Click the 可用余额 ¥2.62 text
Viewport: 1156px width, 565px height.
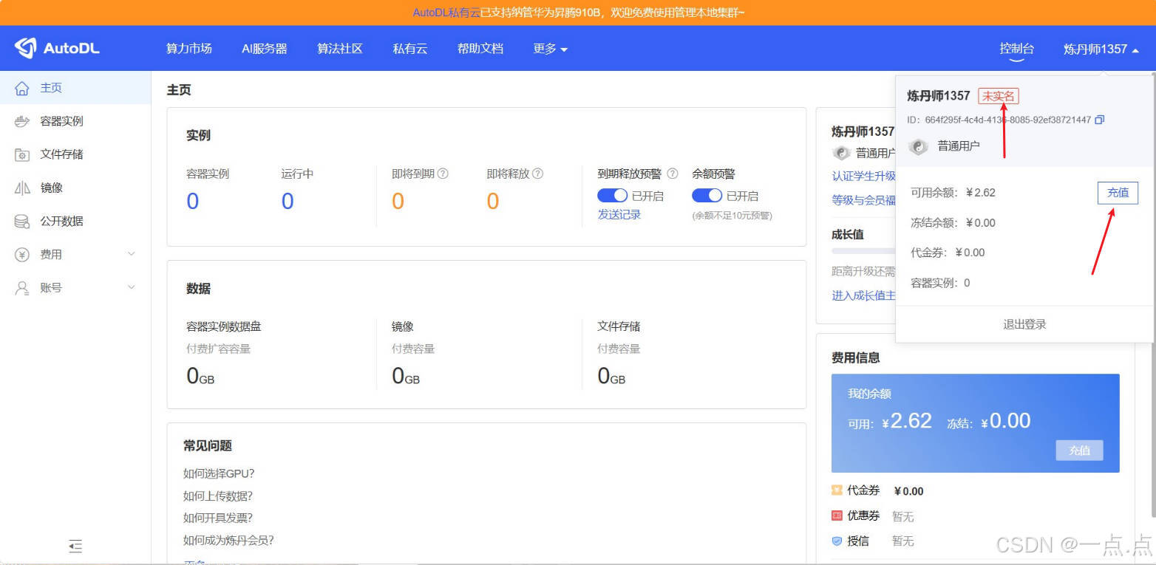(x=953, y=193)
